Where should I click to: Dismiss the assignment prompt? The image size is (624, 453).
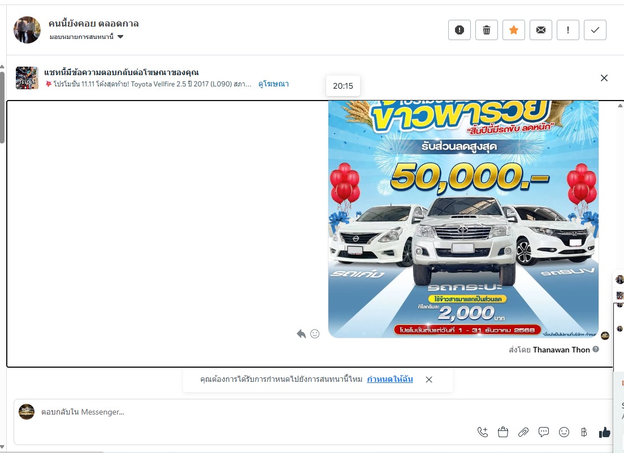(428, 380)
